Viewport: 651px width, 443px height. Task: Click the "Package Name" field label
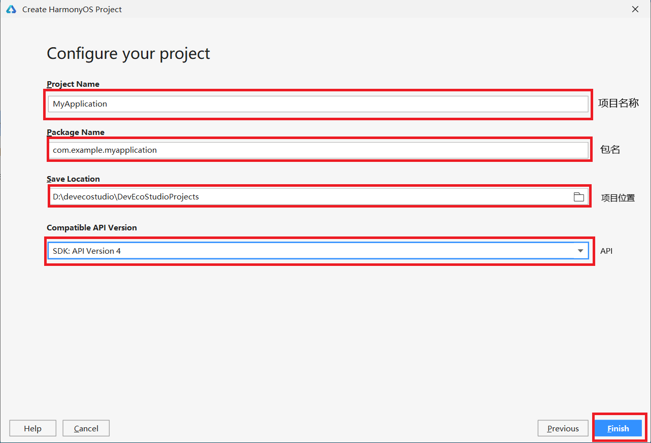[76, 132]
